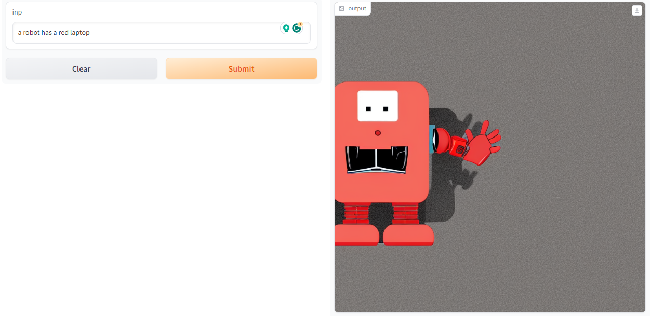Click the teal lightbulb suggestion icon
Viewport: 664px width, 316px height.
pyautogui.click(x=286, y=28)
